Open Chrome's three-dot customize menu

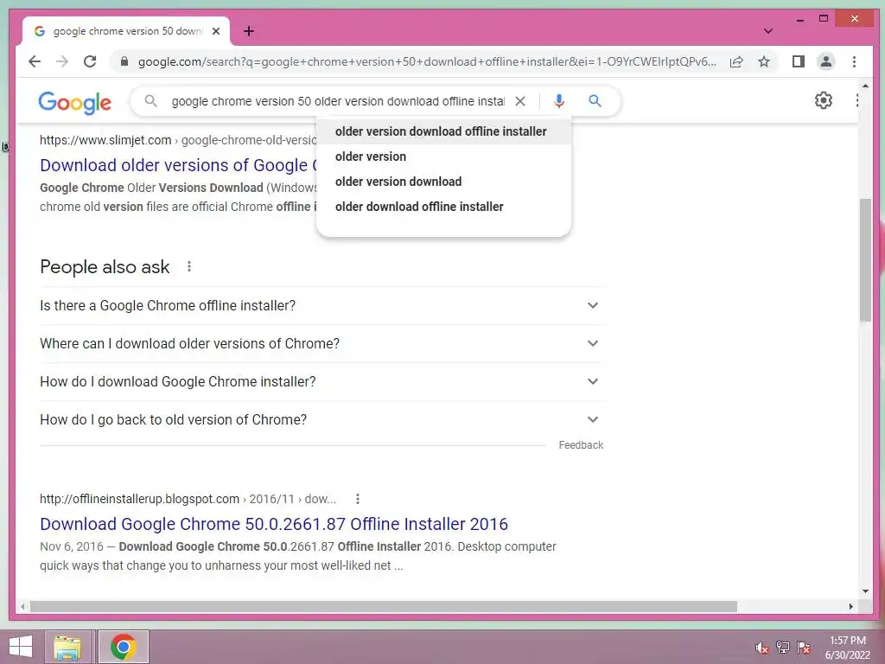[854, 61]
